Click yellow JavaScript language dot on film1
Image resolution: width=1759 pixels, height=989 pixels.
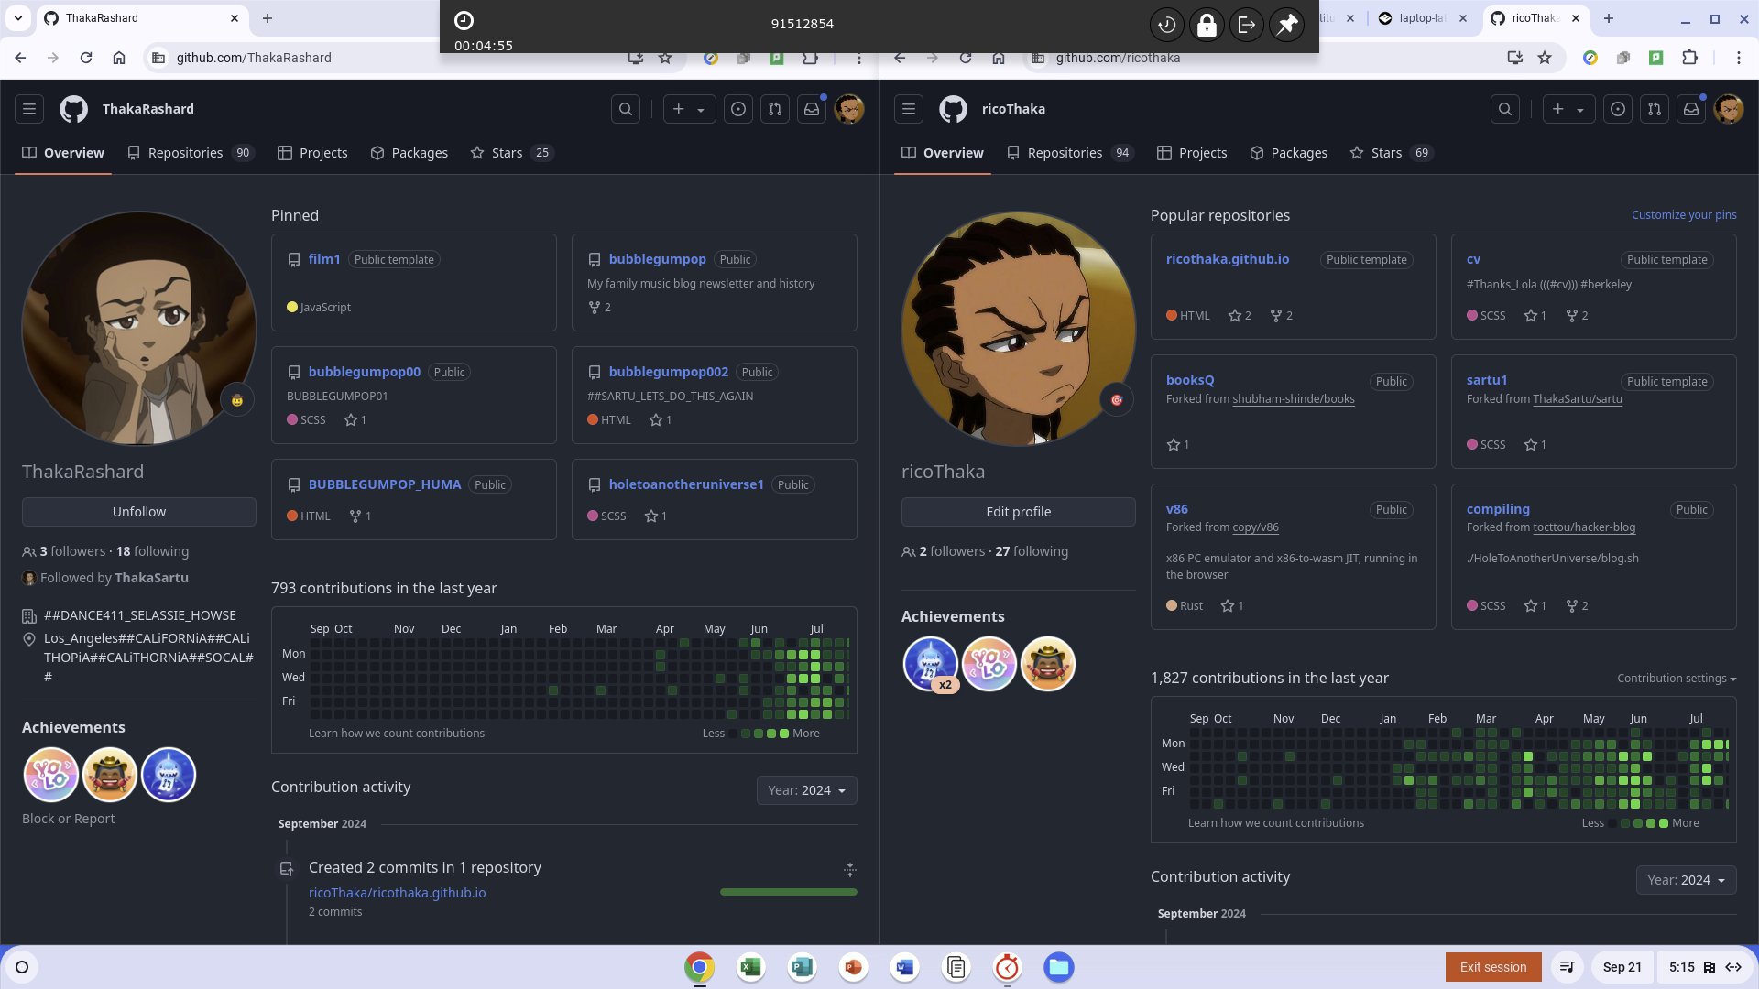(x=292, y=308)
